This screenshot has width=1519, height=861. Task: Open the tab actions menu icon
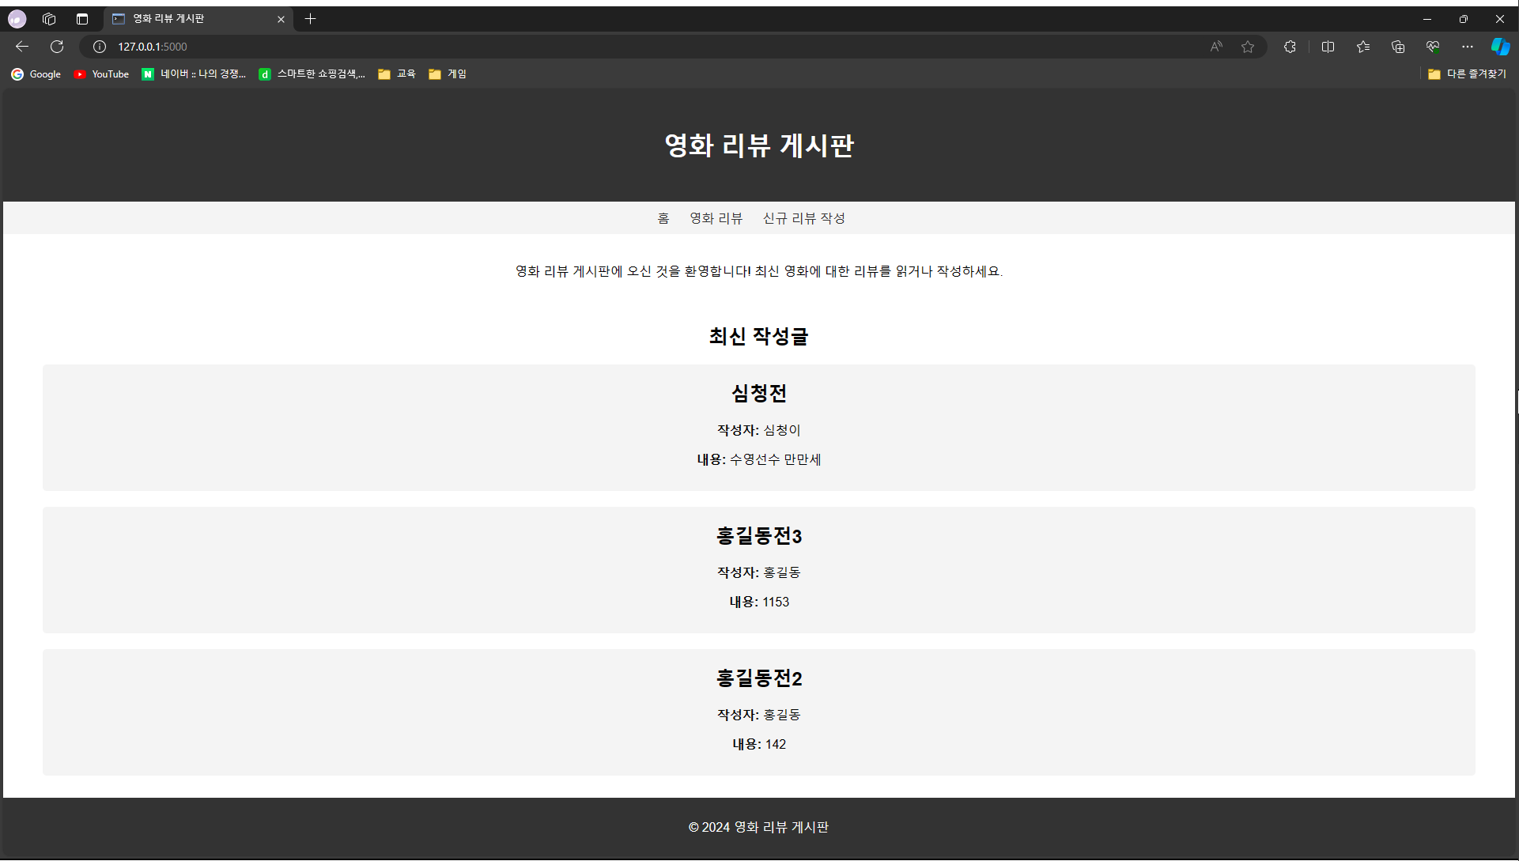click(x=82, y=19)
